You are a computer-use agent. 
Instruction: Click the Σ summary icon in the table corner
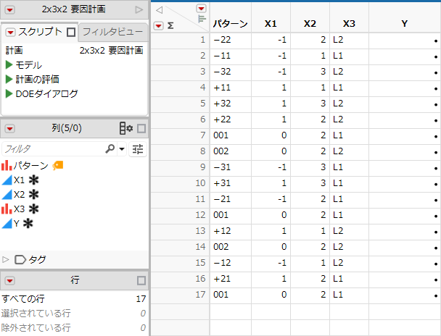(170, 26)
